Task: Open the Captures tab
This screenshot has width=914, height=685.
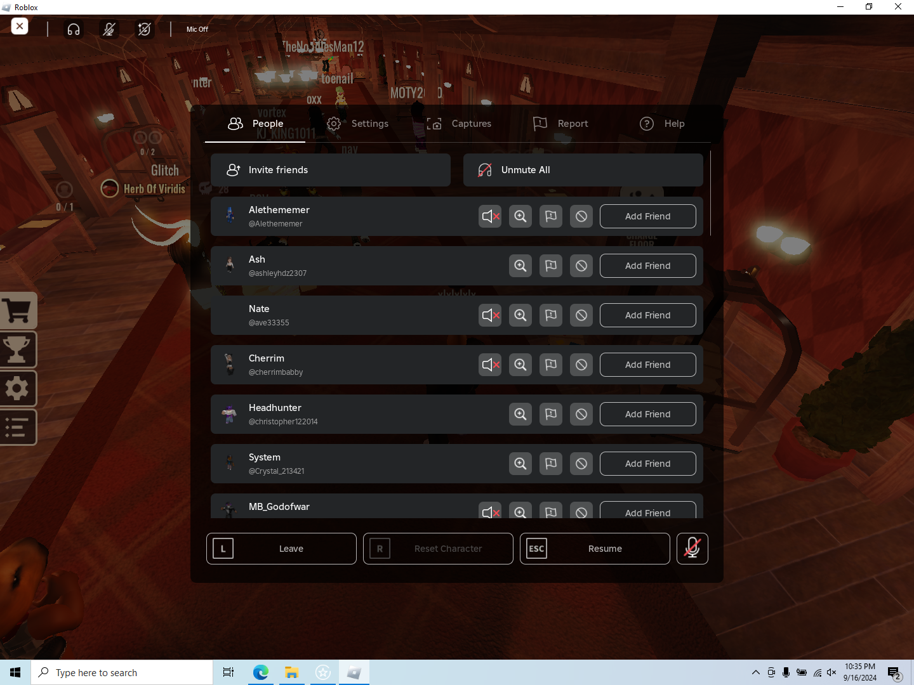Action: coord(459,124)
